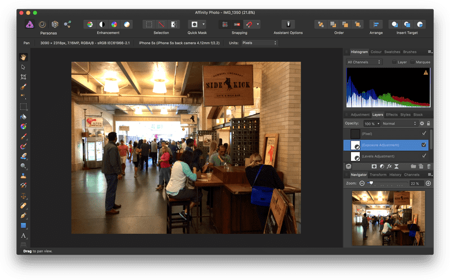This screenshot has height=280, width=450.
Task: Click the Liquify persona icon
Action: [42, 24]
